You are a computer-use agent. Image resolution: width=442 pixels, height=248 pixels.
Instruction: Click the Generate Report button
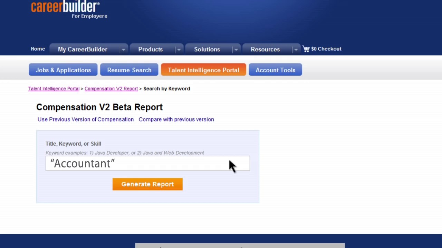coord(147,184)
